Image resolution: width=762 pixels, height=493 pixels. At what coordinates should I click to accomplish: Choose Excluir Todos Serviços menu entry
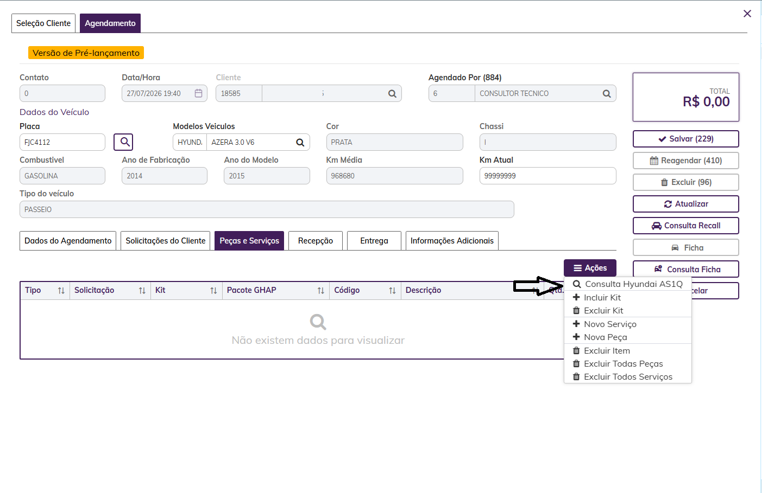pos(628,376)
